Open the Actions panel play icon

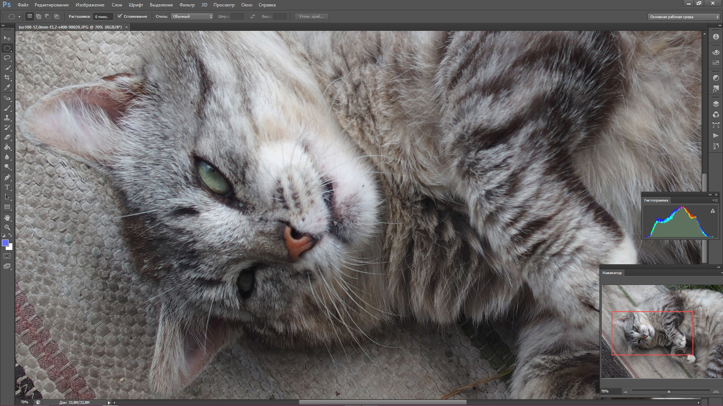(x=716, y=135)
